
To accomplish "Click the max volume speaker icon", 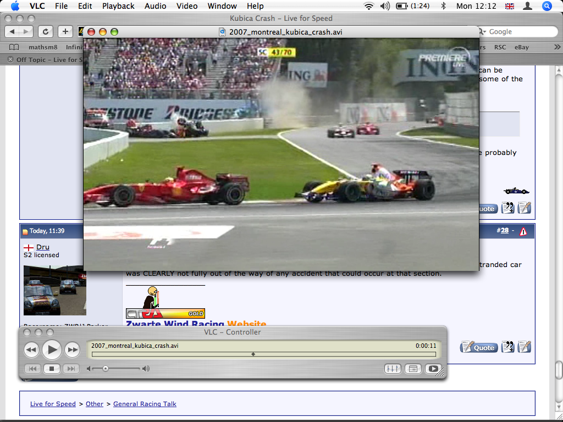I will click(146, 369).
